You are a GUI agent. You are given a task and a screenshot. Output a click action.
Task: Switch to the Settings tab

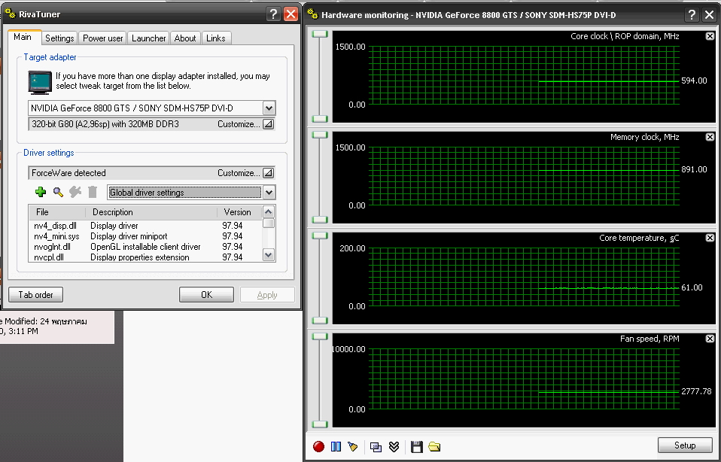(59, 38)
